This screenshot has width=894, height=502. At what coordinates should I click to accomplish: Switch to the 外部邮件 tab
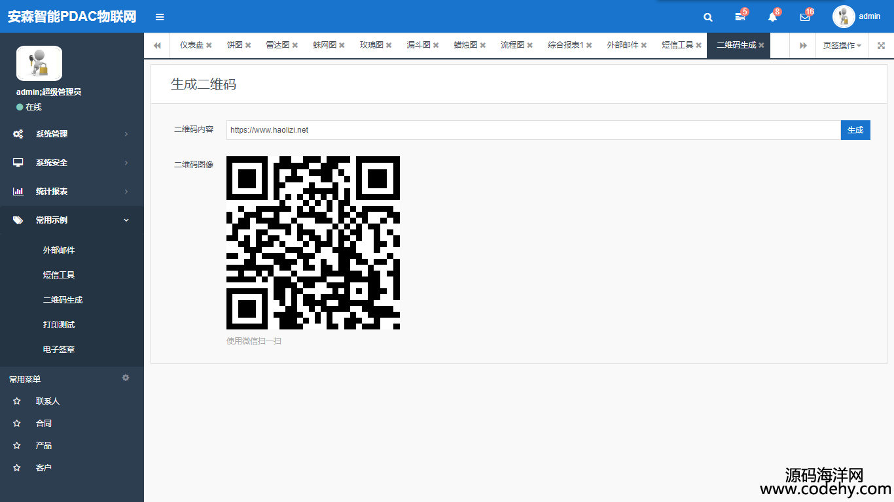tap(622, 45)
